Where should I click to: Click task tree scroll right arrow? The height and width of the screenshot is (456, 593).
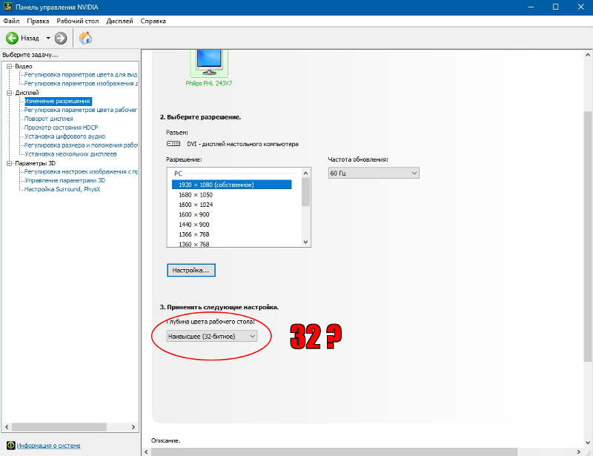pos(133,427)
